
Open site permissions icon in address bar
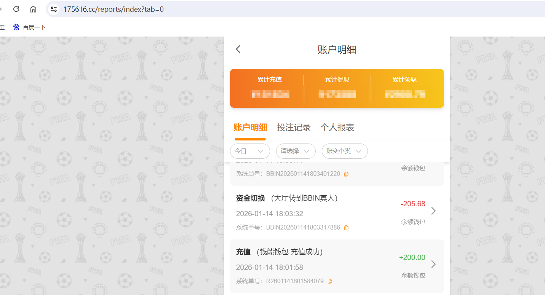click(x=54, y=9)
